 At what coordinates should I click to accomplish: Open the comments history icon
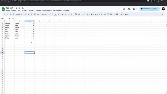(129, 9)
